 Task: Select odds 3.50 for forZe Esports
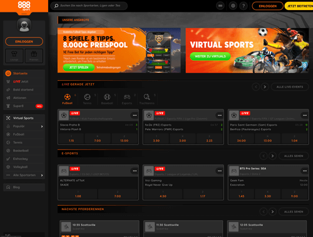click(156, 139)
